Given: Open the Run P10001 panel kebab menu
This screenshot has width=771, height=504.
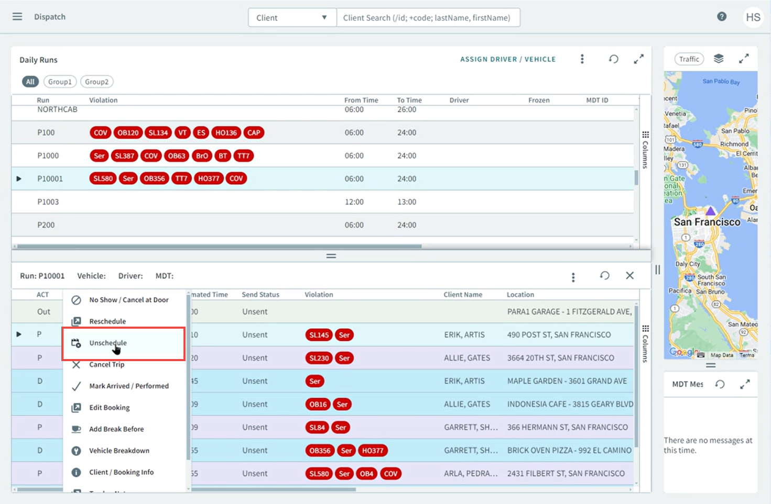Looking at the screenshot, I should pos(573,277).
